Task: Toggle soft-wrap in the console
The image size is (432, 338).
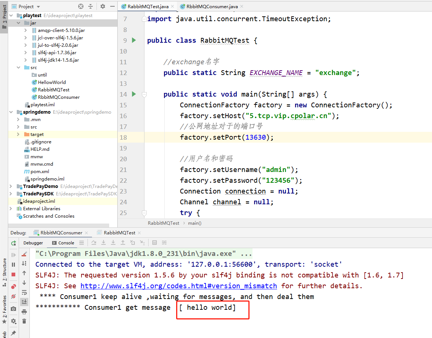Action: coord(24,292)
